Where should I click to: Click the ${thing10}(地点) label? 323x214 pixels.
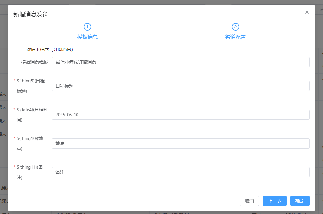pyautogui.click(x=30, y=143)
